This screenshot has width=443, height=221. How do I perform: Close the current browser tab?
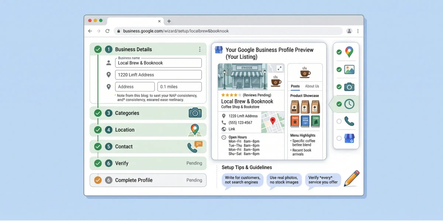coord(159,21)
